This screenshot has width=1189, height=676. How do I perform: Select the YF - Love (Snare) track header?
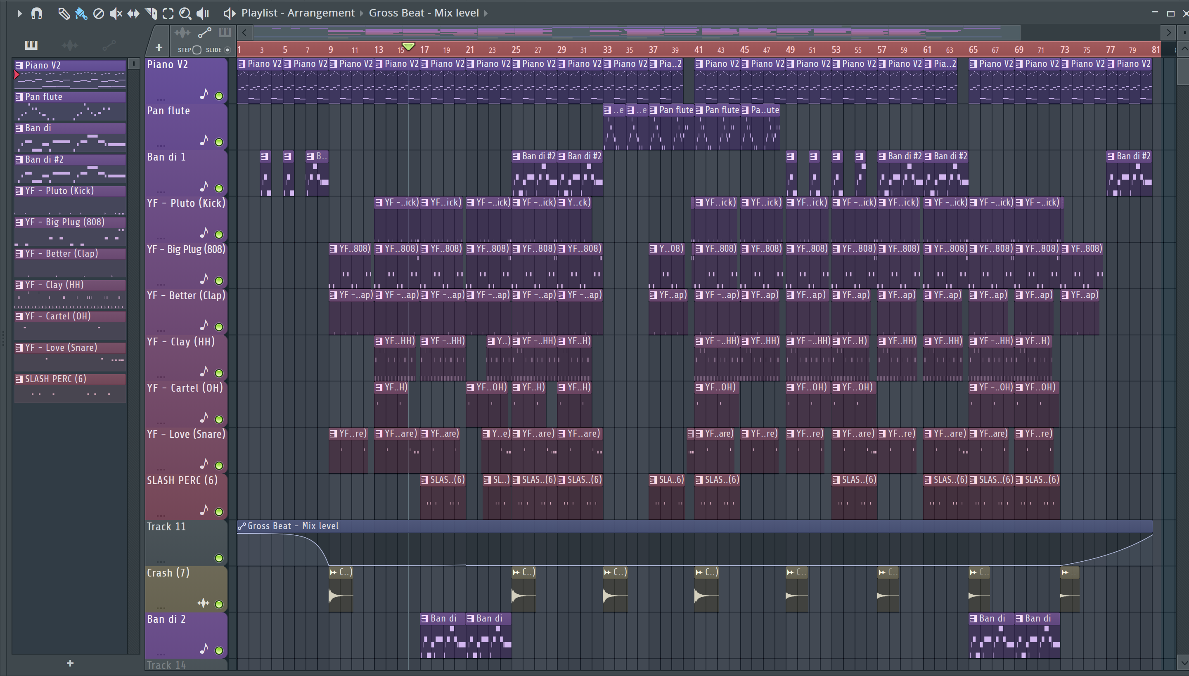click(x=186, y=450)
